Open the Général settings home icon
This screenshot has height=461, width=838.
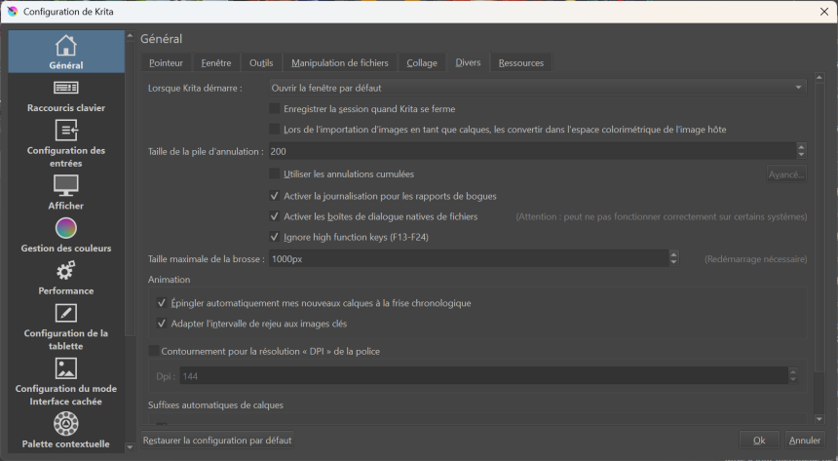coord(65,46)
